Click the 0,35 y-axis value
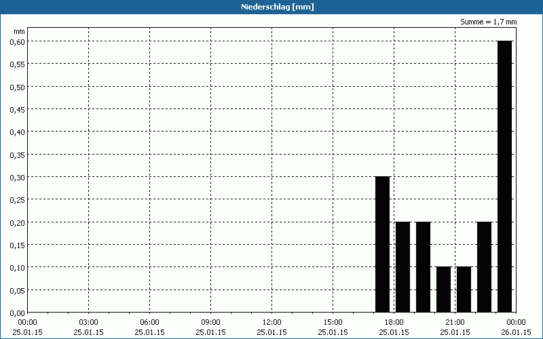Image resolution: width=543 pixels, height=339 pixels. 18,155
